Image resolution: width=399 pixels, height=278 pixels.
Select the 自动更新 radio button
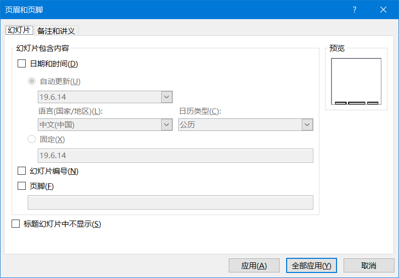32,81
